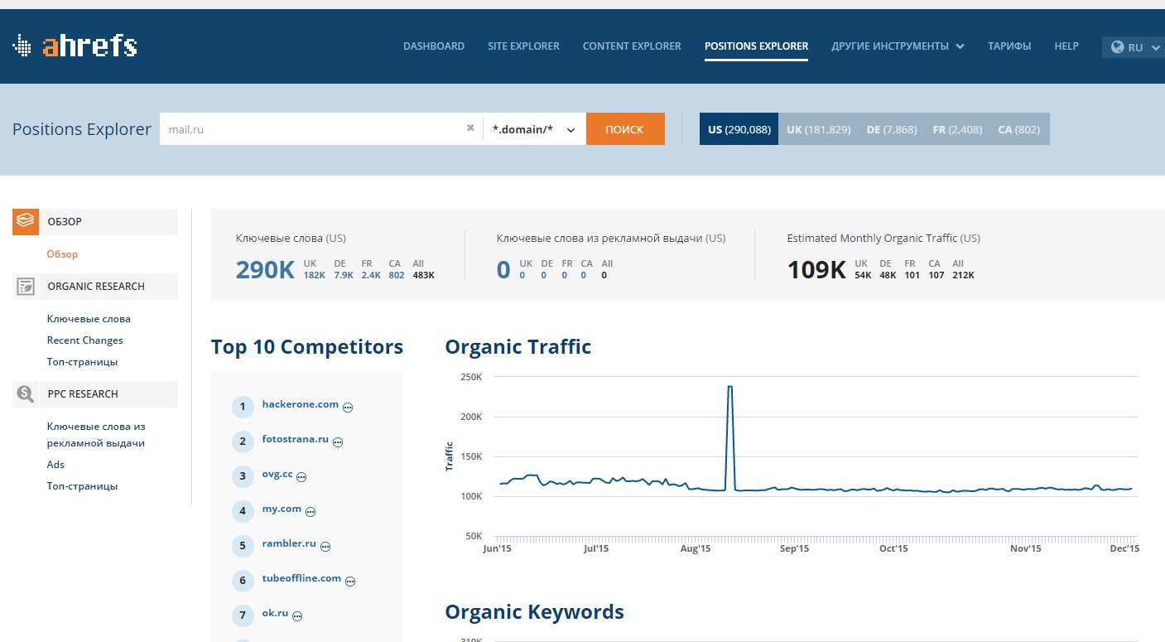Expand the Другие инструменты menu
Viewport: 1165px width, 642px height.
(898, 46)
